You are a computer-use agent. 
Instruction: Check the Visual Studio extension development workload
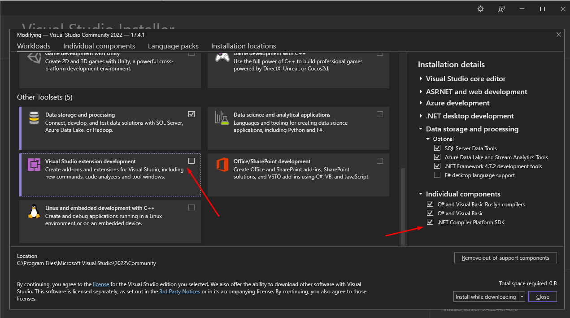coord(191,161)
